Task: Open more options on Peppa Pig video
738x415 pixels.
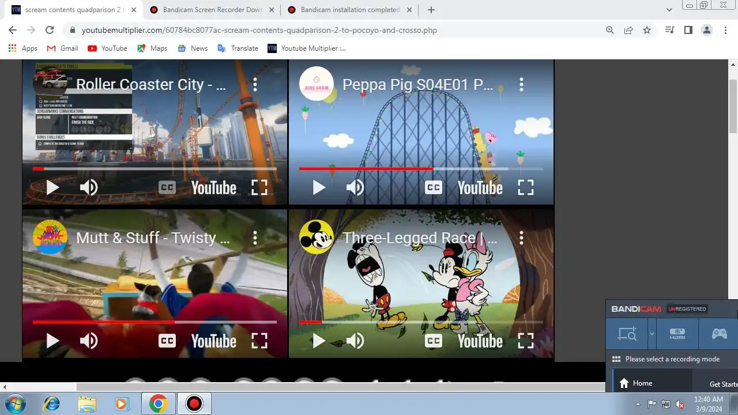Action: coord(521,85)
